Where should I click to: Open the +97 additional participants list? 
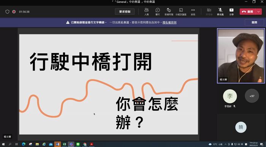252,96
